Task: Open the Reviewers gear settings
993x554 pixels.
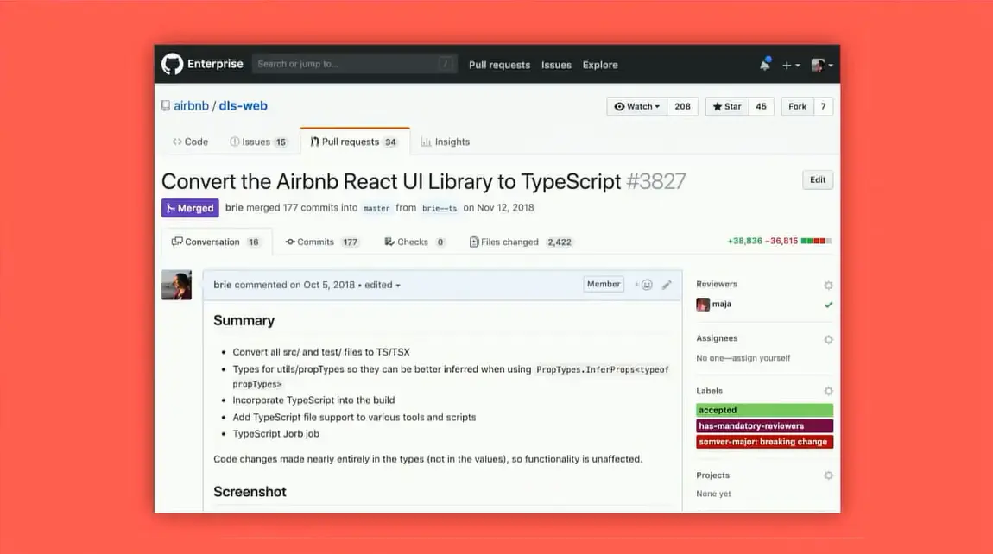Action: pos(828,286)
